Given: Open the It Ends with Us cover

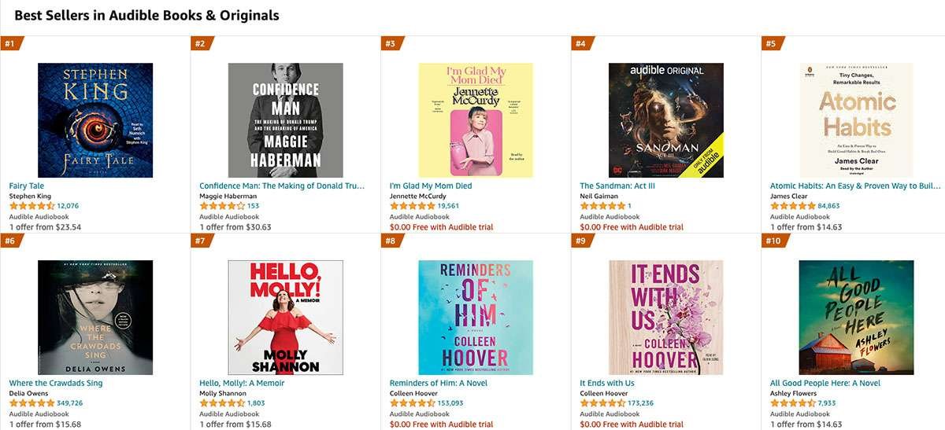Looking at the screenshot, I should [x=665, y=318].
